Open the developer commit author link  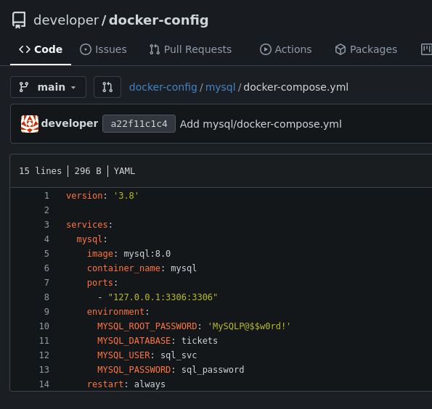[70, 123]
